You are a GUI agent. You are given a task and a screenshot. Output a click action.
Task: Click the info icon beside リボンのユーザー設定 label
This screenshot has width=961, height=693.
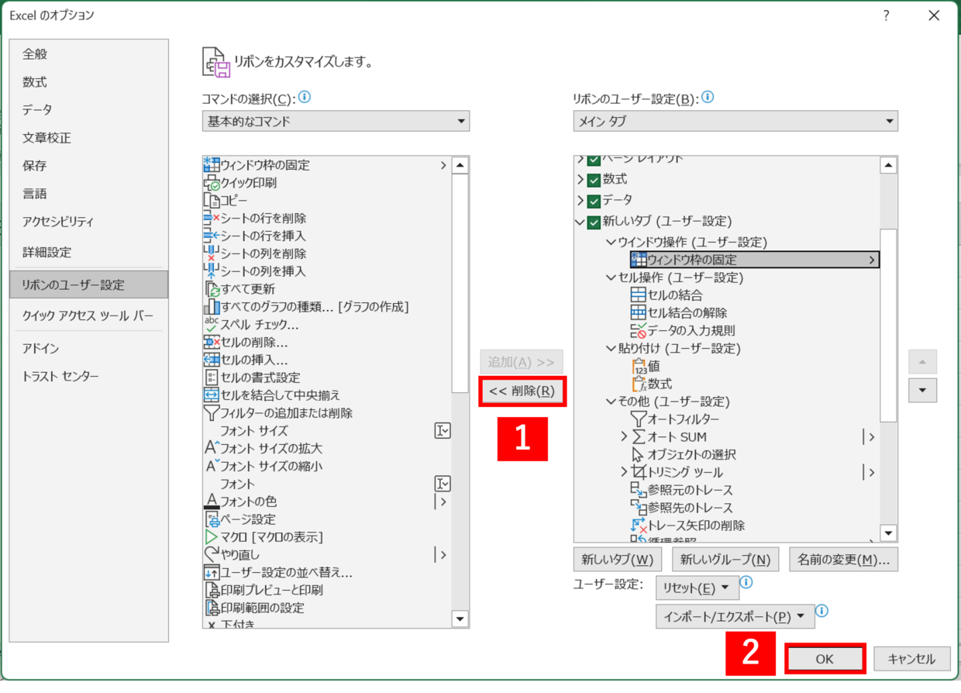(708, 98)
